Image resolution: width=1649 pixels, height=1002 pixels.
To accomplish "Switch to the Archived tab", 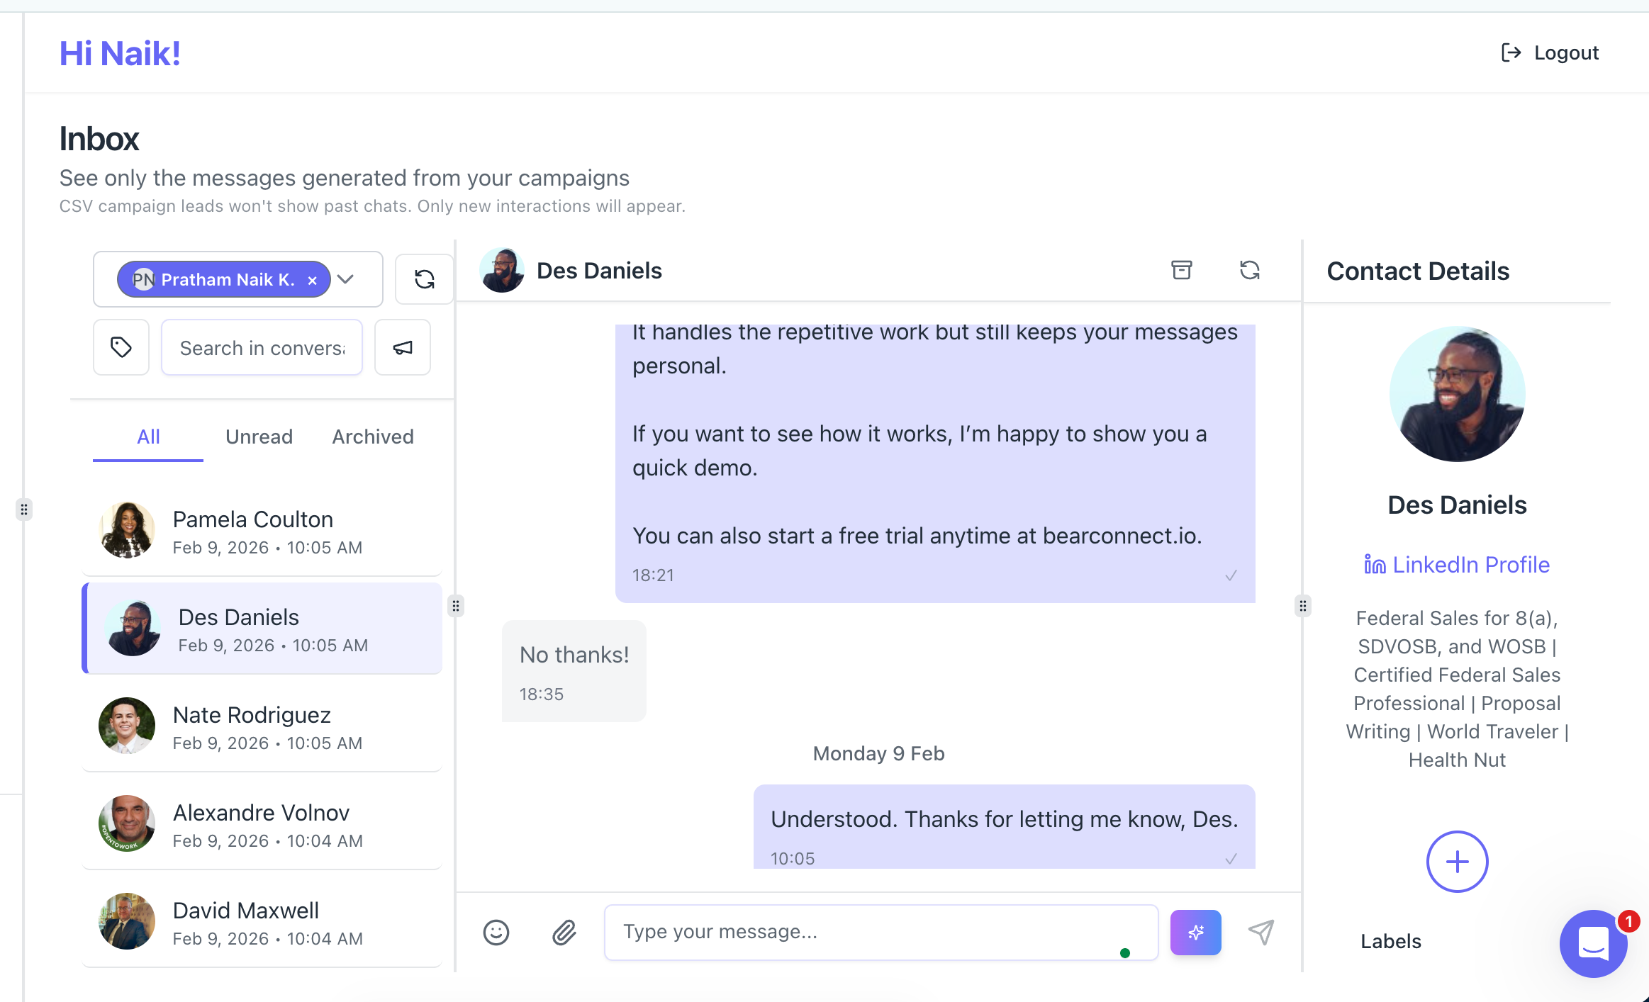I will pos(373,437).
